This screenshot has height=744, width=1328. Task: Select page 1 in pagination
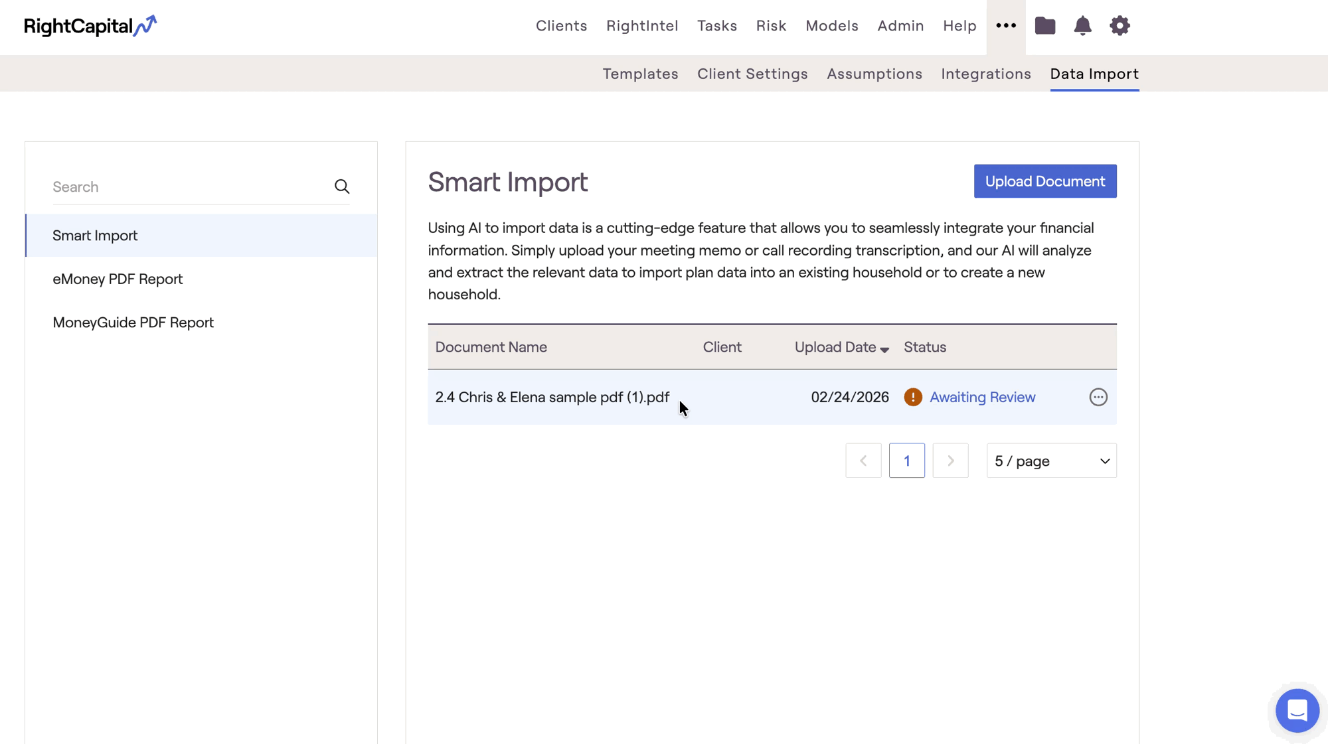click(906, 461)
